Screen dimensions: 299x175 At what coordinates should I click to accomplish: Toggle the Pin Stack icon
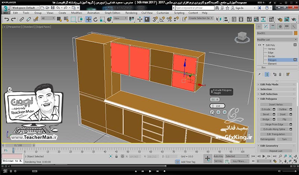[x=259, y=74]
